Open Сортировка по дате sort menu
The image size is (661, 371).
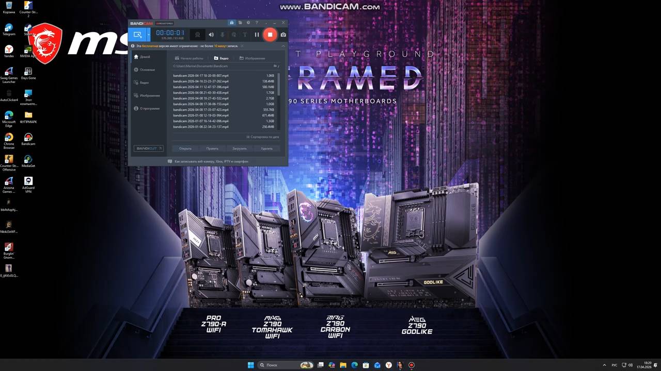pyautogui.click(x=263, y=137)
